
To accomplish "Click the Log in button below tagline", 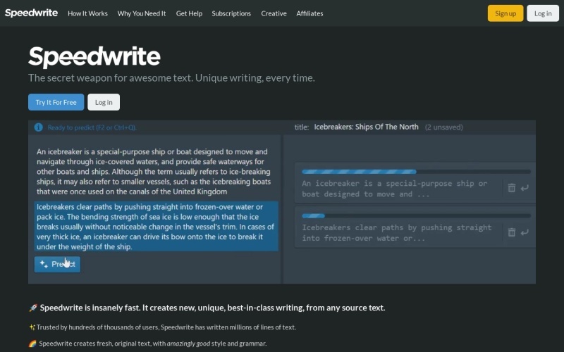I will click(104, 102).
